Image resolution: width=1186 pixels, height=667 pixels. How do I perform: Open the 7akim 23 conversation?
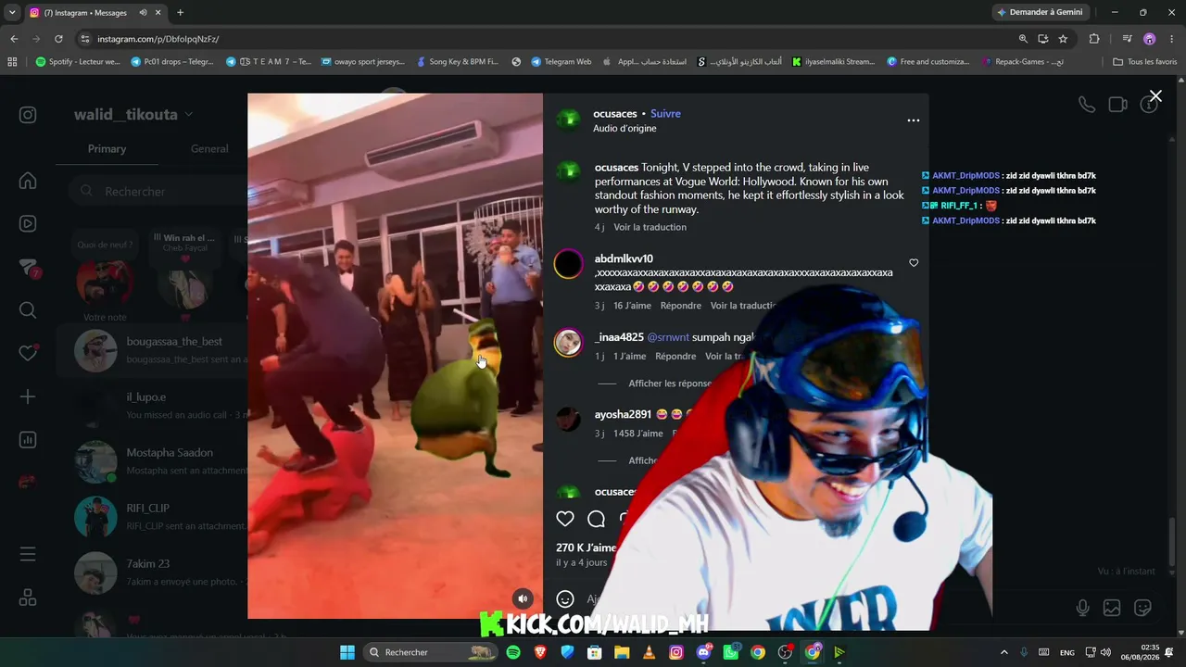[x=152, y=573]
